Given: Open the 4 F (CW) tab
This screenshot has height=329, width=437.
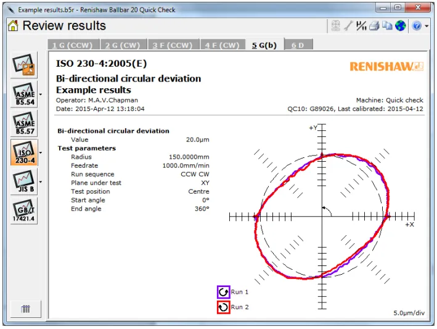Looking at the screenshot, I should [223, 44].
